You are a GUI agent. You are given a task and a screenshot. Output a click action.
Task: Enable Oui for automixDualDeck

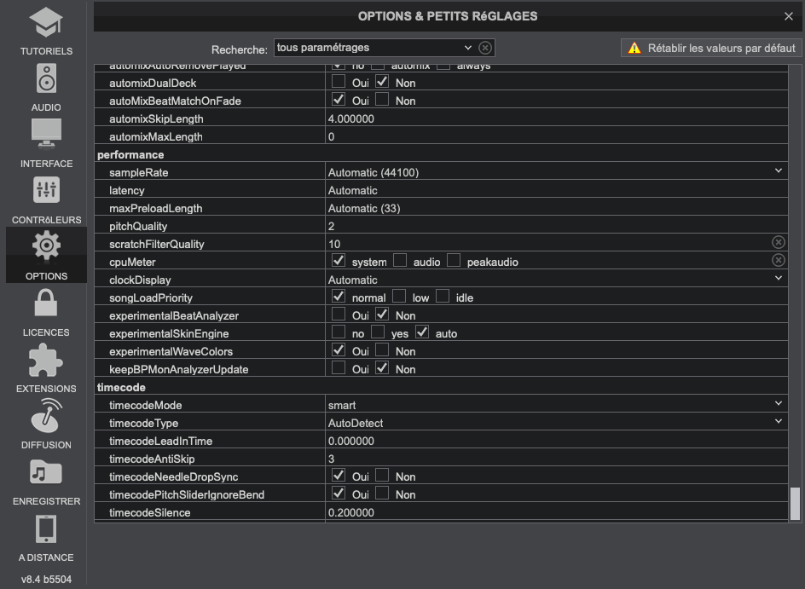(339, 83)
